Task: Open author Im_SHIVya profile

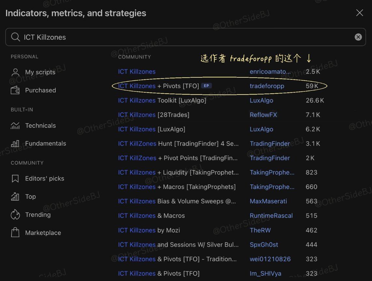Action: point(265,274)
